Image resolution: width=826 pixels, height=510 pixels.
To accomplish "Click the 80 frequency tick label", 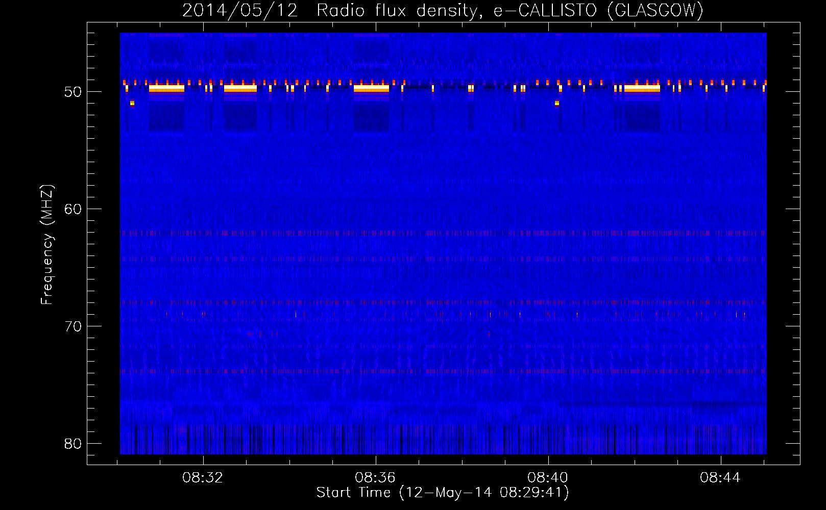I will (x=73, y=444).
